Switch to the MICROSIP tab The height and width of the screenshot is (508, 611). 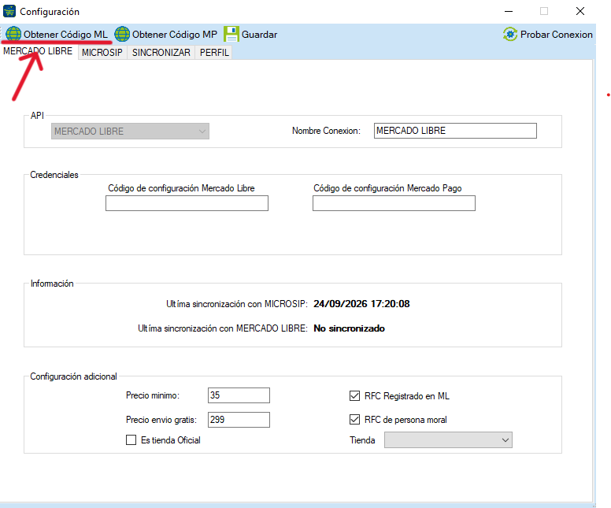pyautogui.click(x=102, y=52)
